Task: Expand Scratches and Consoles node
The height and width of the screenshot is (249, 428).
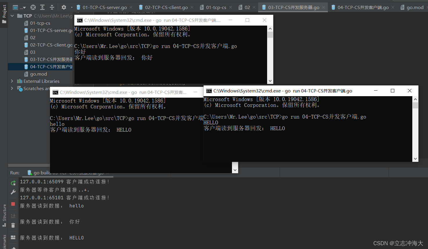Action: pos(12,88)
